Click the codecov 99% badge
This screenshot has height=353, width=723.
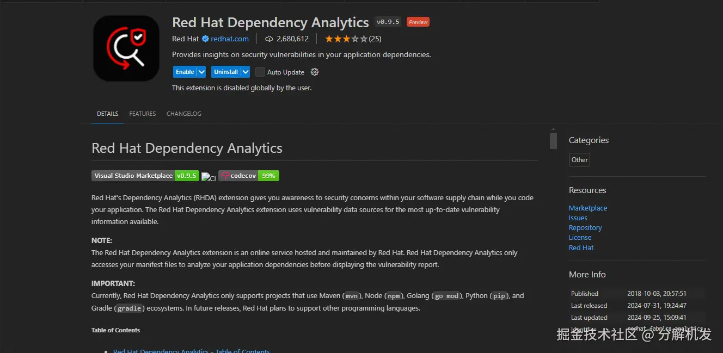tap(249, 176)
